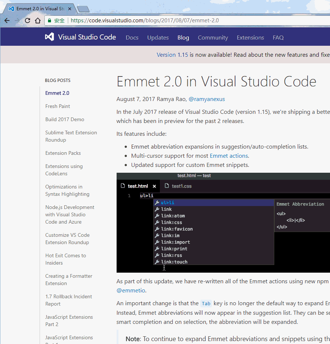Viewport: 330px width, 344px height.
Task: Open the Community menu item
Action: tap(213, 38)
